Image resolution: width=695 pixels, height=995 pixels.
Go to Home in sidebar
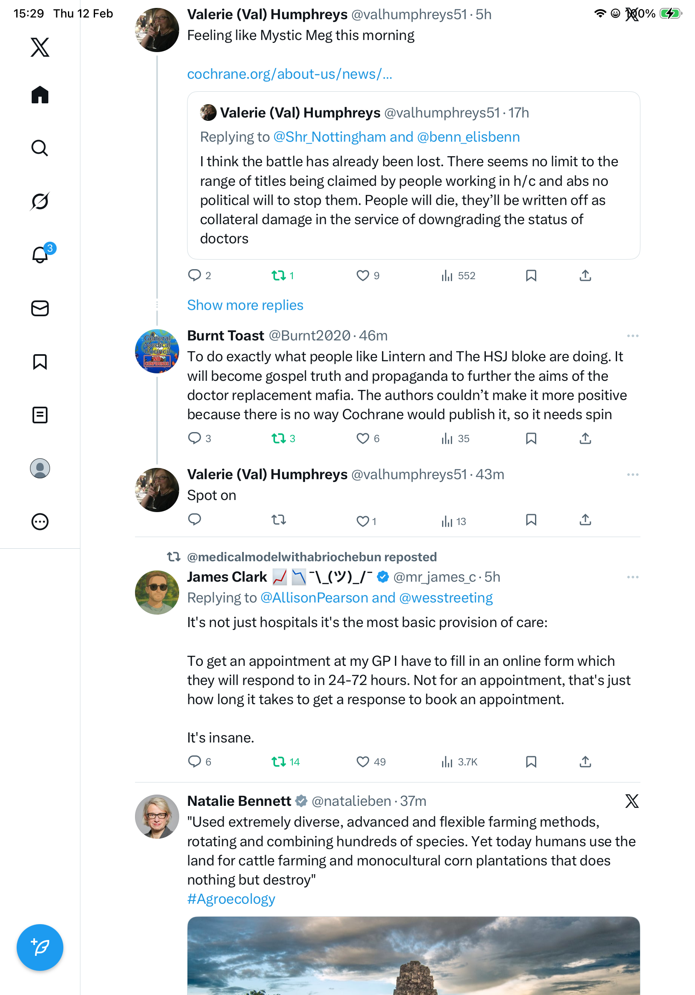[40, 95]
